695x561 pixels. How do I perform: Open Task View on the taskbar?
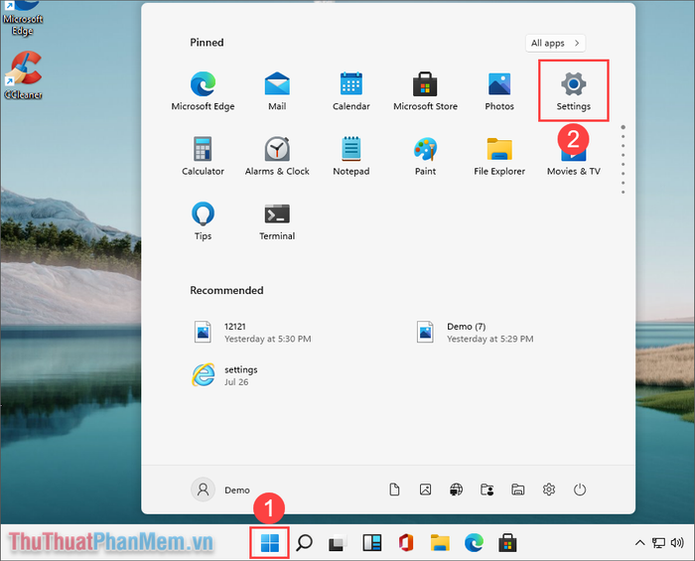point(338,543)
